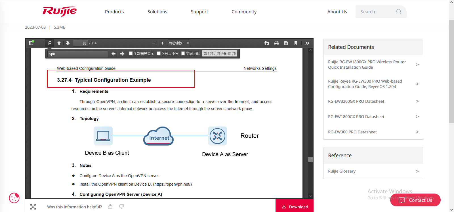Open the Products menu

point(114,12)
